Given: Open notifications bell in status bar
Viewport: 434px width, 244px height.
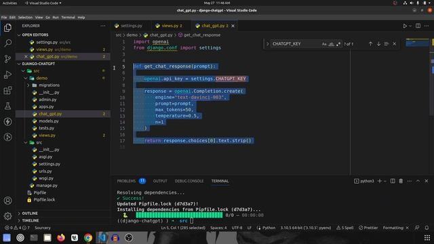Looking at the screenshot, I should pos(427,228).
